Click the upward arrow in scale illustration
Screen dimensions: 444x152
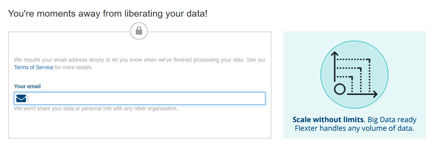(335, 66)
